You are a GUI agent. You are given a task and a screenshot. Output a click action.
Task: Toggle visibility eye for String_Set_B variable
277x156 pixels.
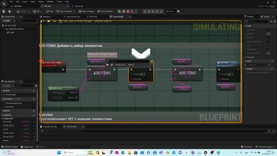click(x=34, y=133)
